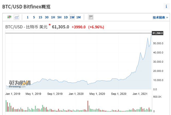Click the +3990.0 change value
The image size is (171, 115).
pyautogui.click(x=78, y=27)
